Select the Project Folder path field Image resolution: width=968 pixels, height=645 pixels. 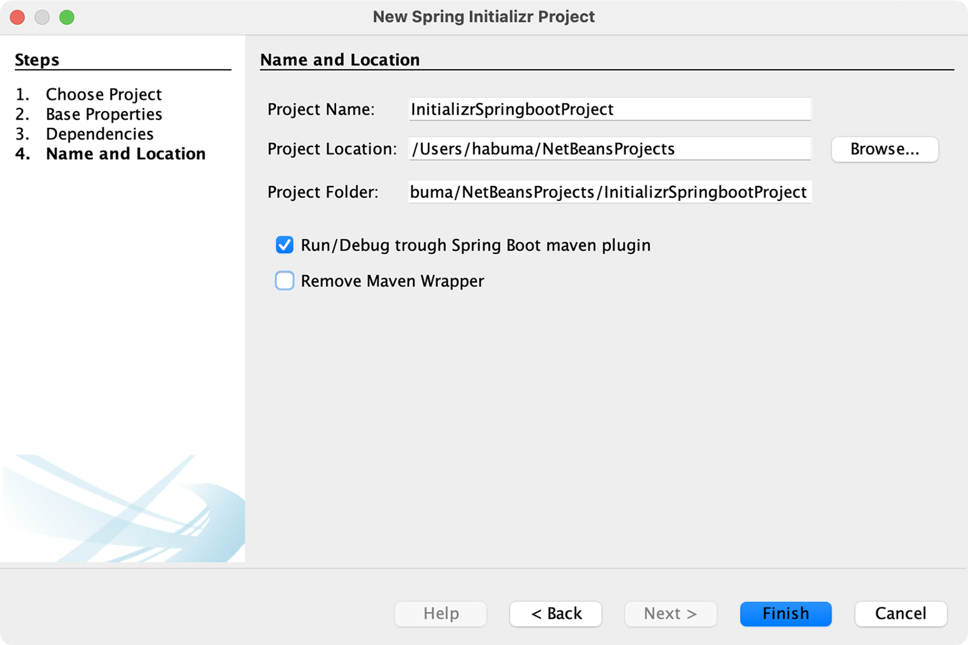610,192
